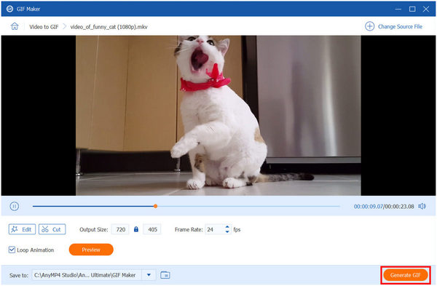Click video_of_funny_cat file name breadcrumb
Image resolution: width=437 pixels, height=286 pixels.
(109, 27)
